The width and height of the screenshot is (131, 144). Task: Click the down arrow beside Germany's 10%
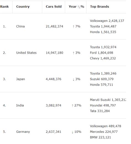point(72,132)
